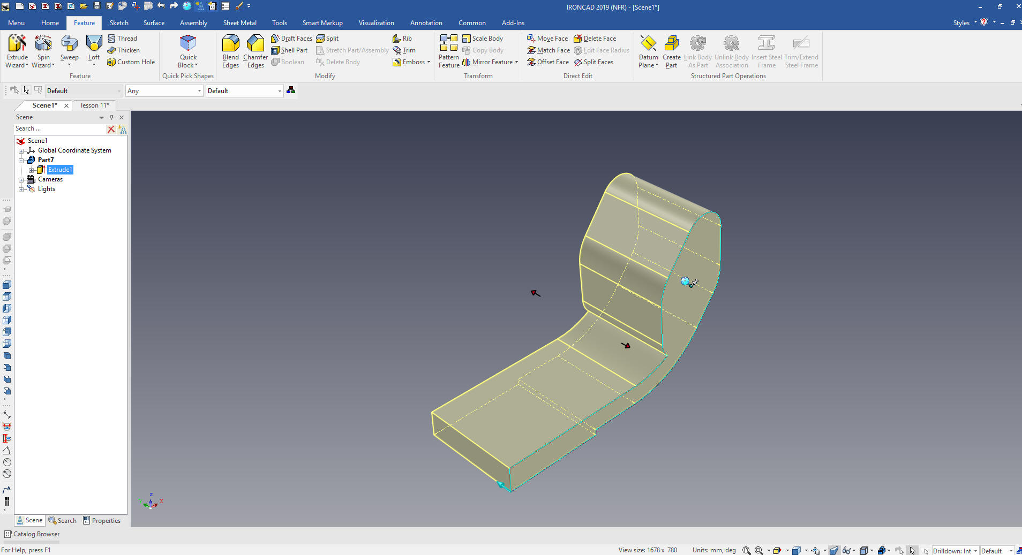Switch to the Search panel tab
The height and width of the screenshot is (555, 1022).
63,521
